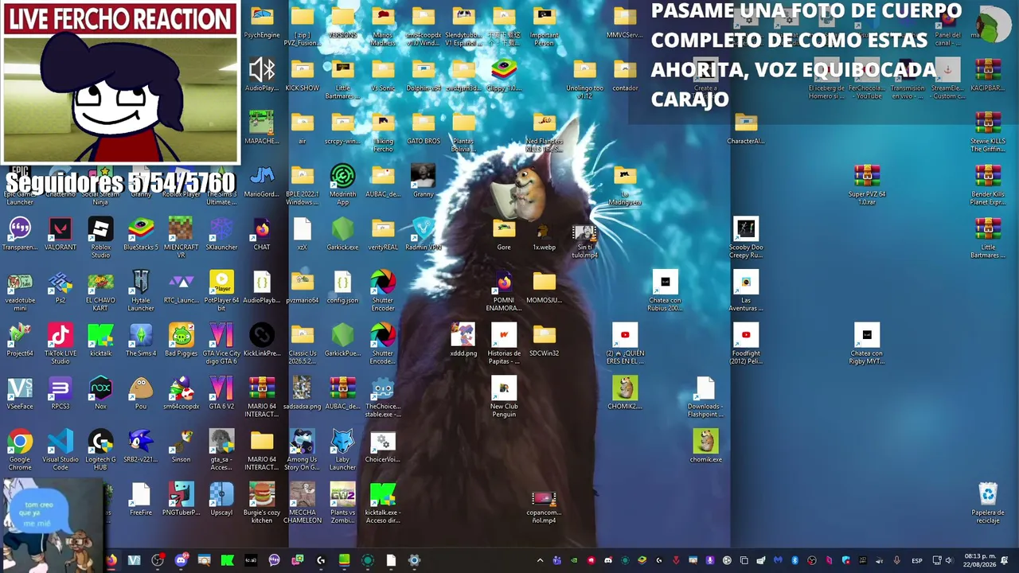Open the EL CHAVO KART shortcut

pos(100,290)
